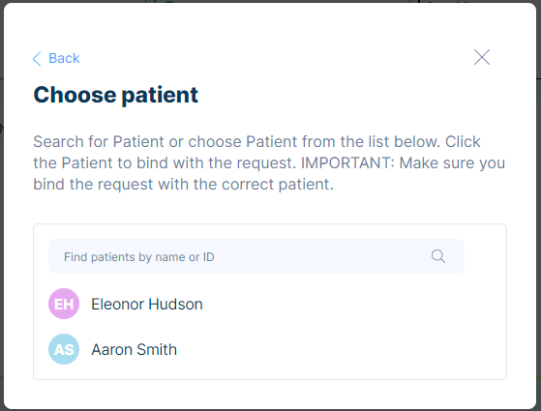
Task: Close the Choose patient dialog
Action: [x=482, y=57]
